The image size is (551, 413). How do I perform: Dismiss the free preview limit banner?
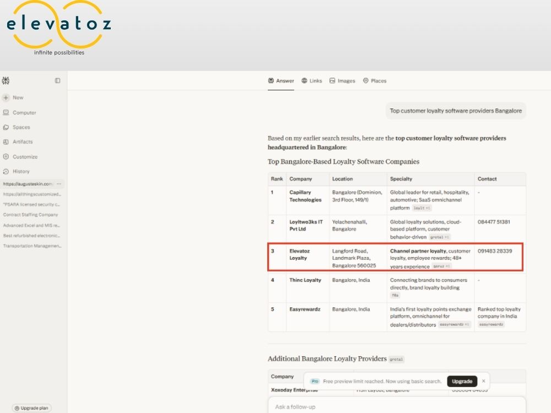tap(484, 381)
